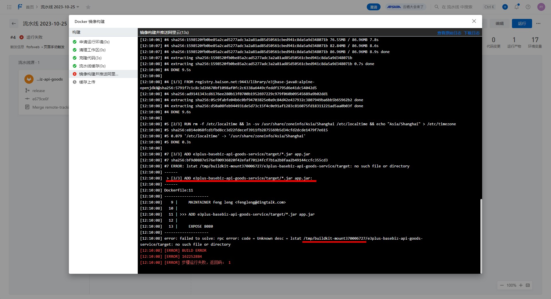
Task: Select the failed 镜像构建并推送阿里 step
Action: pyautogui.click(x=103, y=74)
